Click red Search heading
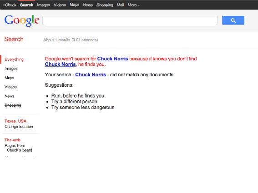The width and height of the screenshot is (258, 193). click(x=14, y=39)
